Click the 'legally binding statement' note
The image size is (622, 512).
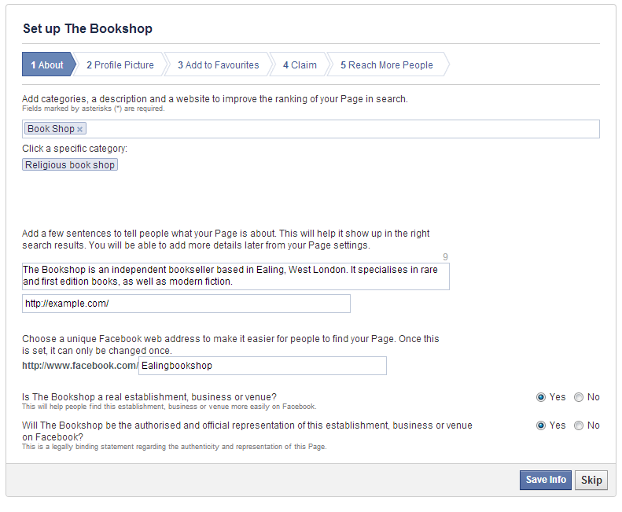[x=174, y=447]
